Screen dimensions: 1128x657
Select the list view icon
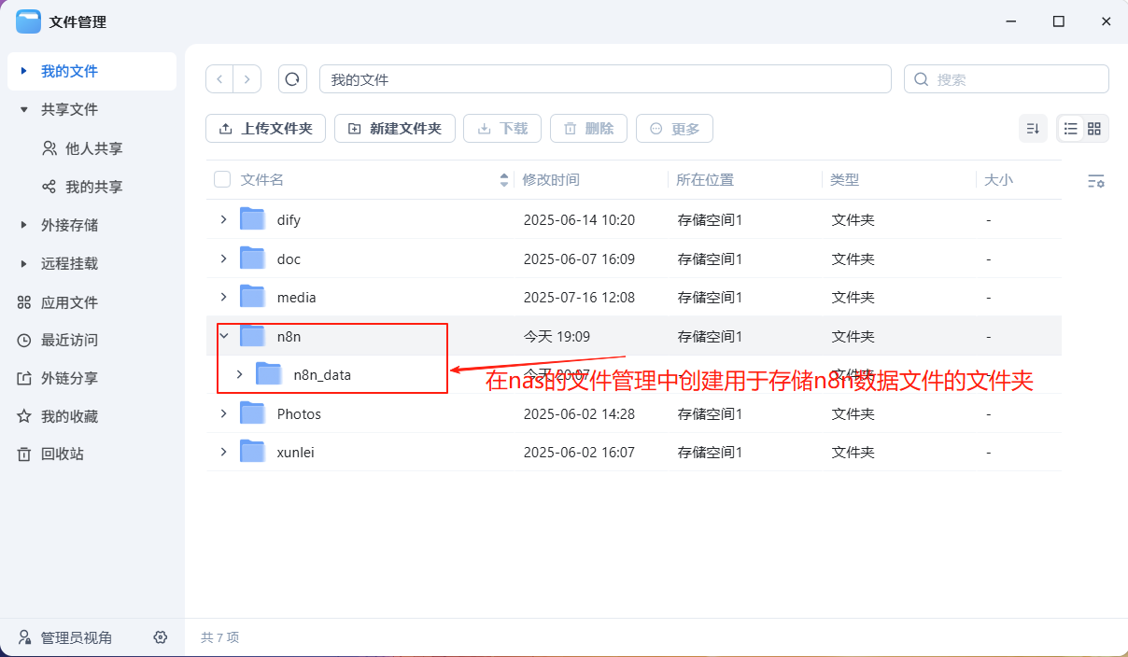click(x=1070, y=128)
